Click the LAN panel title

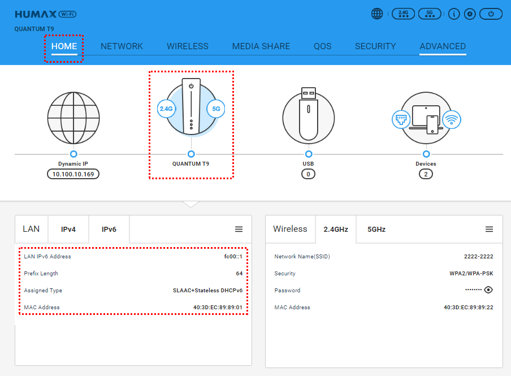click(31, 229)
